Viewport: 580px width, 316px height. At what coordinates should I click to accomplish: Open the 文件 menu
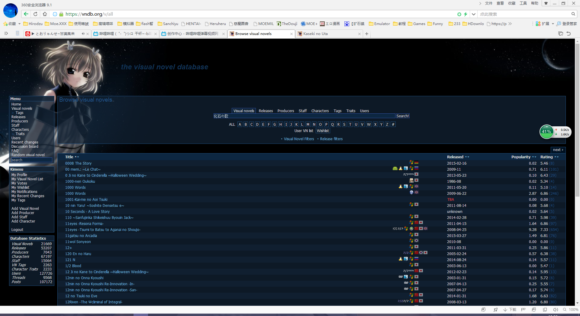(488, 3)
